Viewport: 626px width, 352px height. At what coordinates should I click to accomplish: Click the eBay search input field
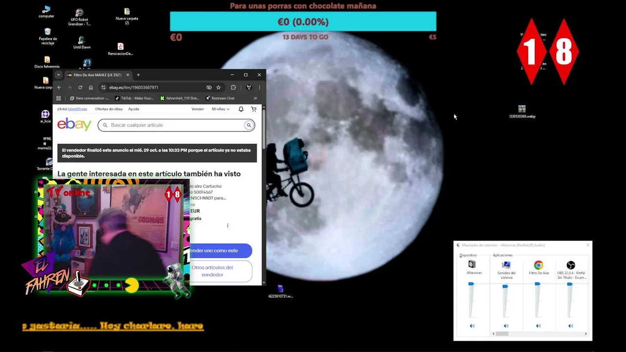point(176,125)
